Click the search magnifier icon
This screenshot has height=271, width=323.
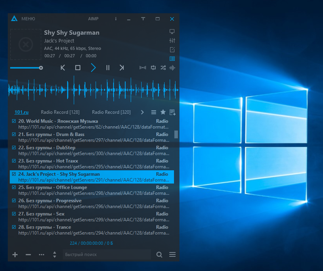tap(159, 255)
